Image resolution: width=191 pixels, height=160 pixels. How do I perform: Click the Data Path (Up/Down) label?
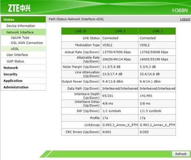[x=84, y=89]
